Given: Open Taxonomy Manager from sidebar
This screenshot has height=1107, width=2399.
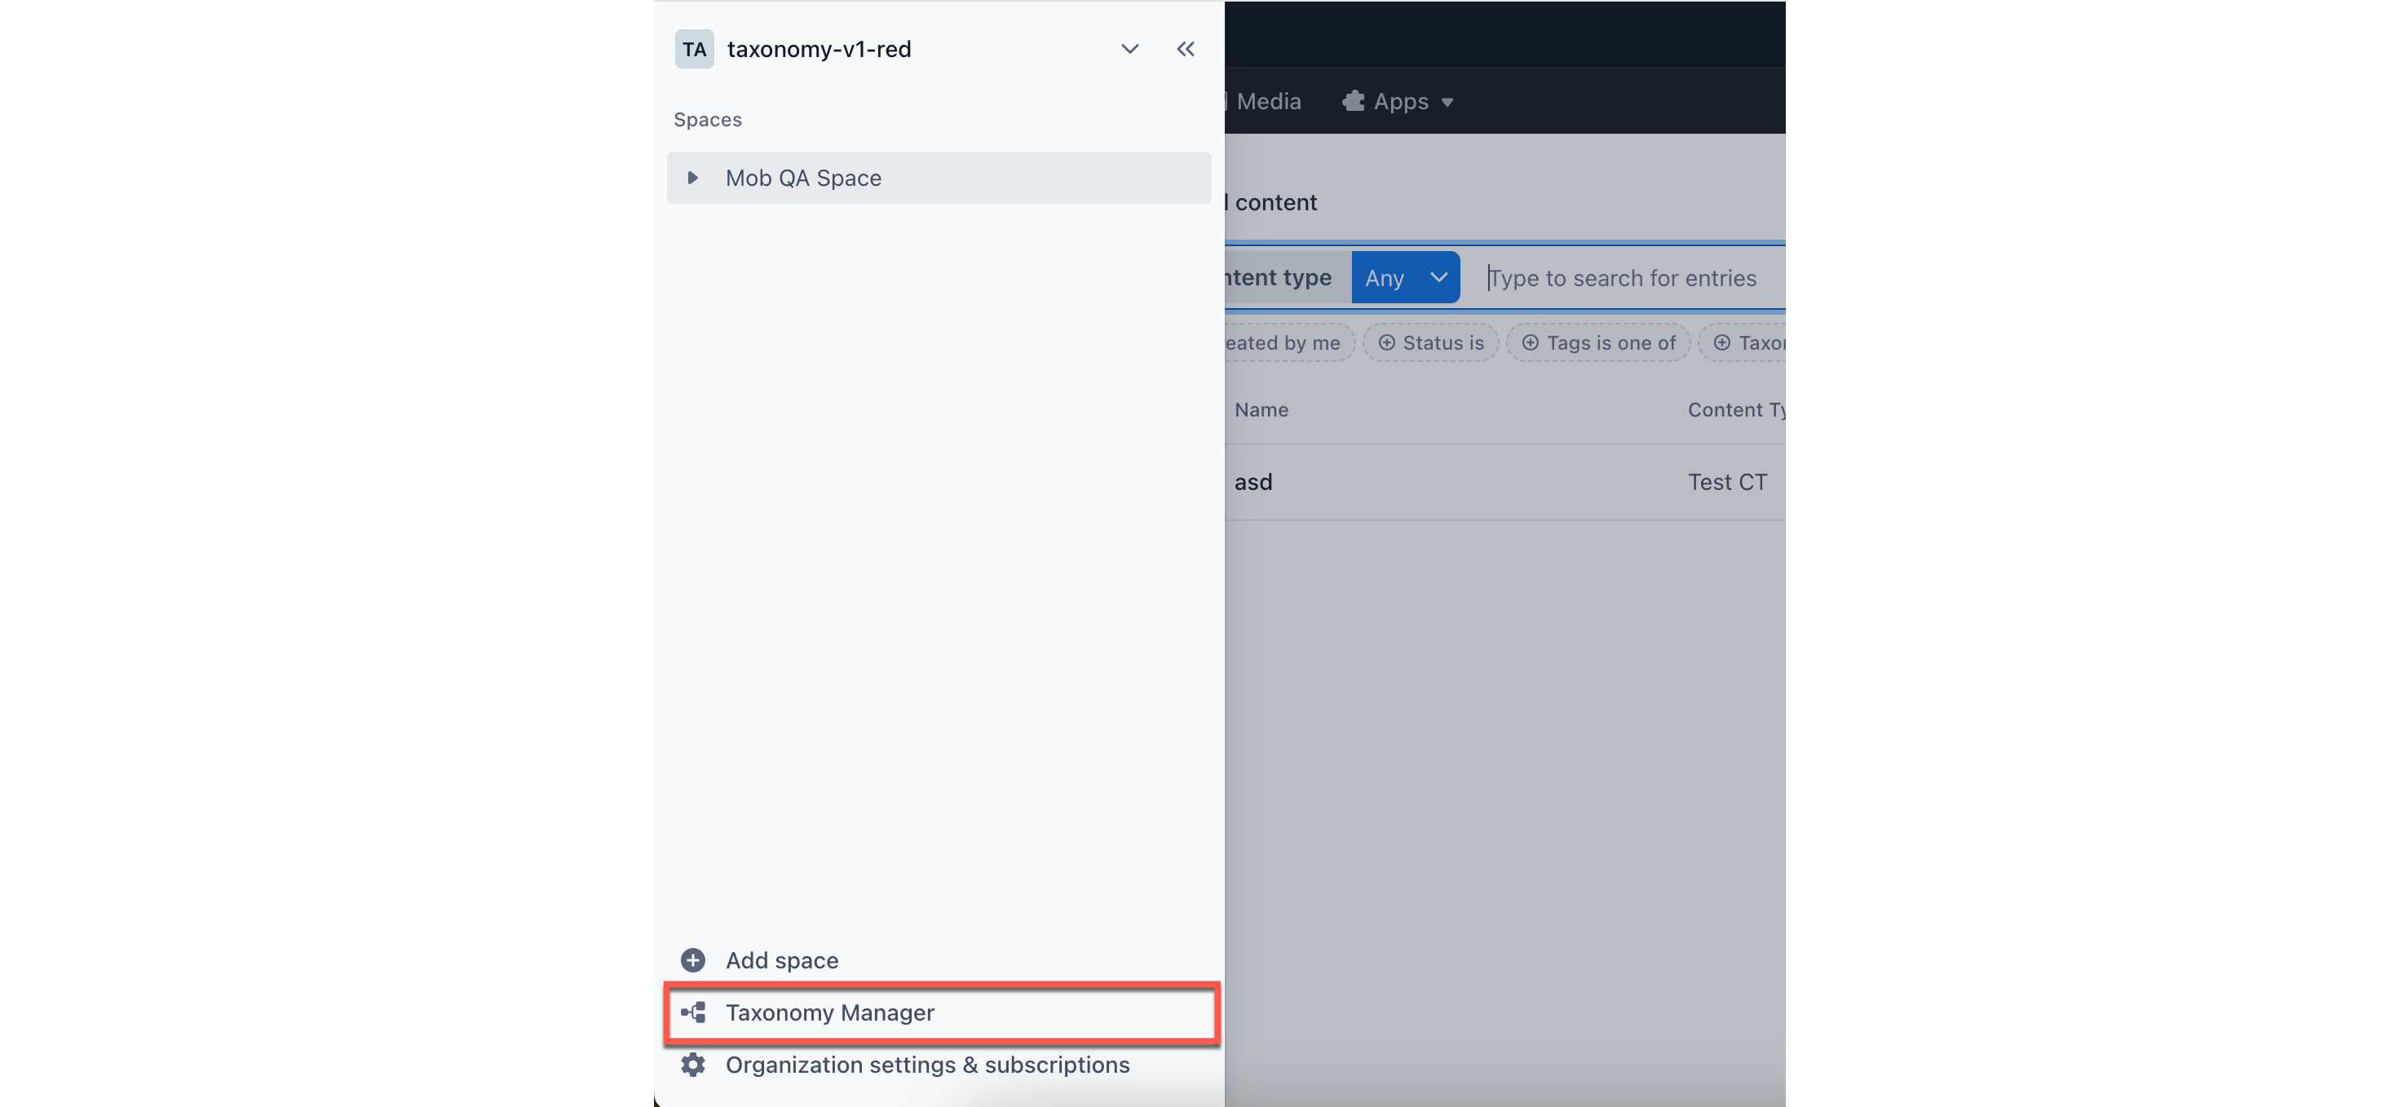Looking at the screenshot, I should click(x=830, y=1012).
